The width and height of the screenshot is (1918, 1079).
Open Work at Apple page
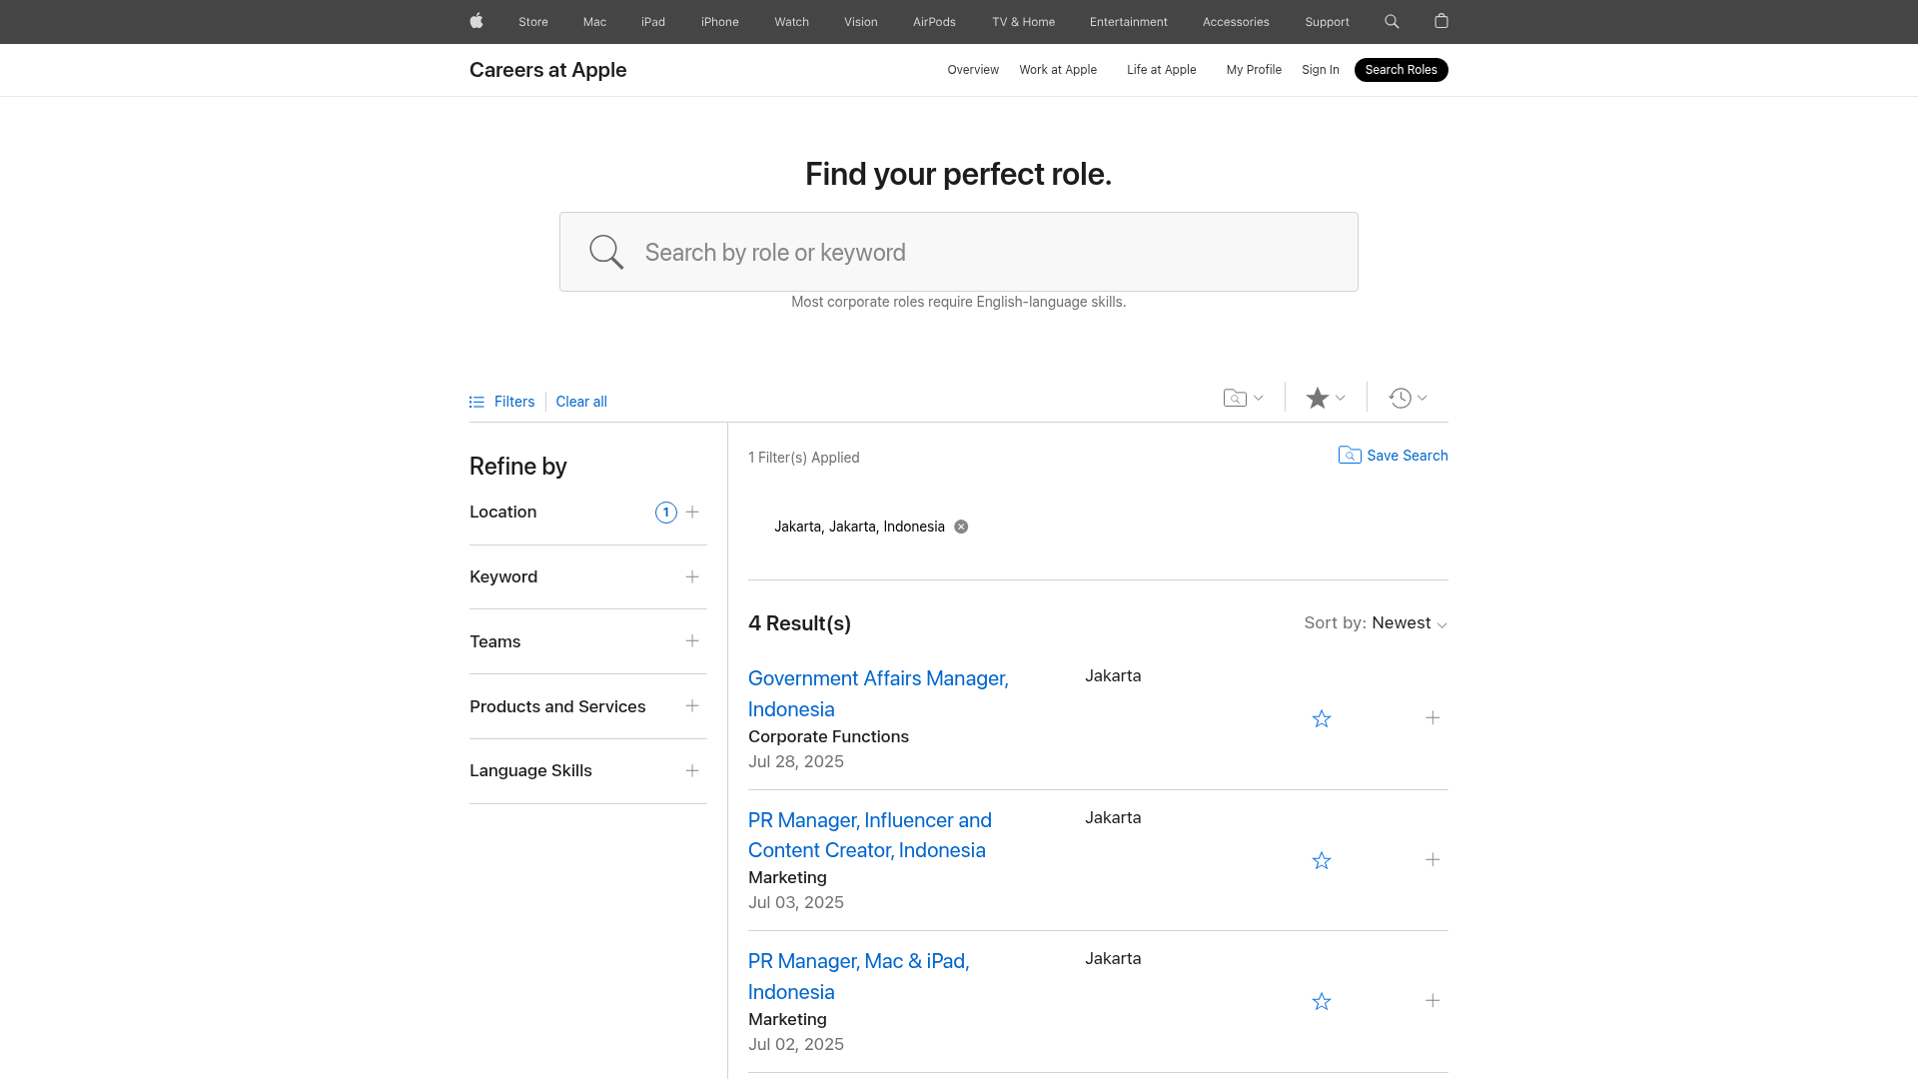[x=1058, y=70]
